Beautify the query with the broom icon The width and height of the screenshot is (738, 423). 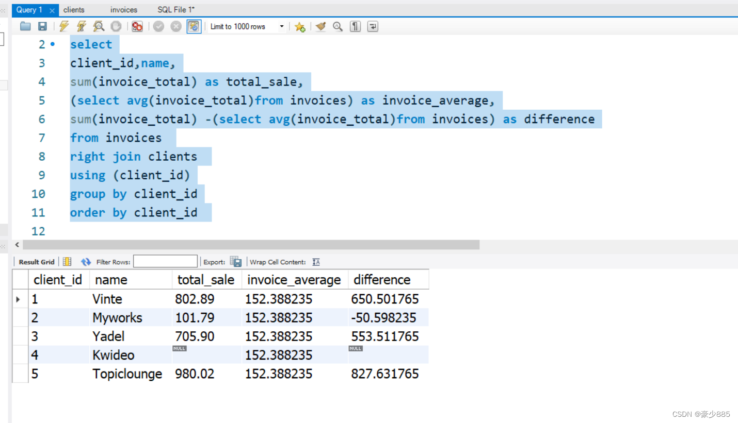320,26
